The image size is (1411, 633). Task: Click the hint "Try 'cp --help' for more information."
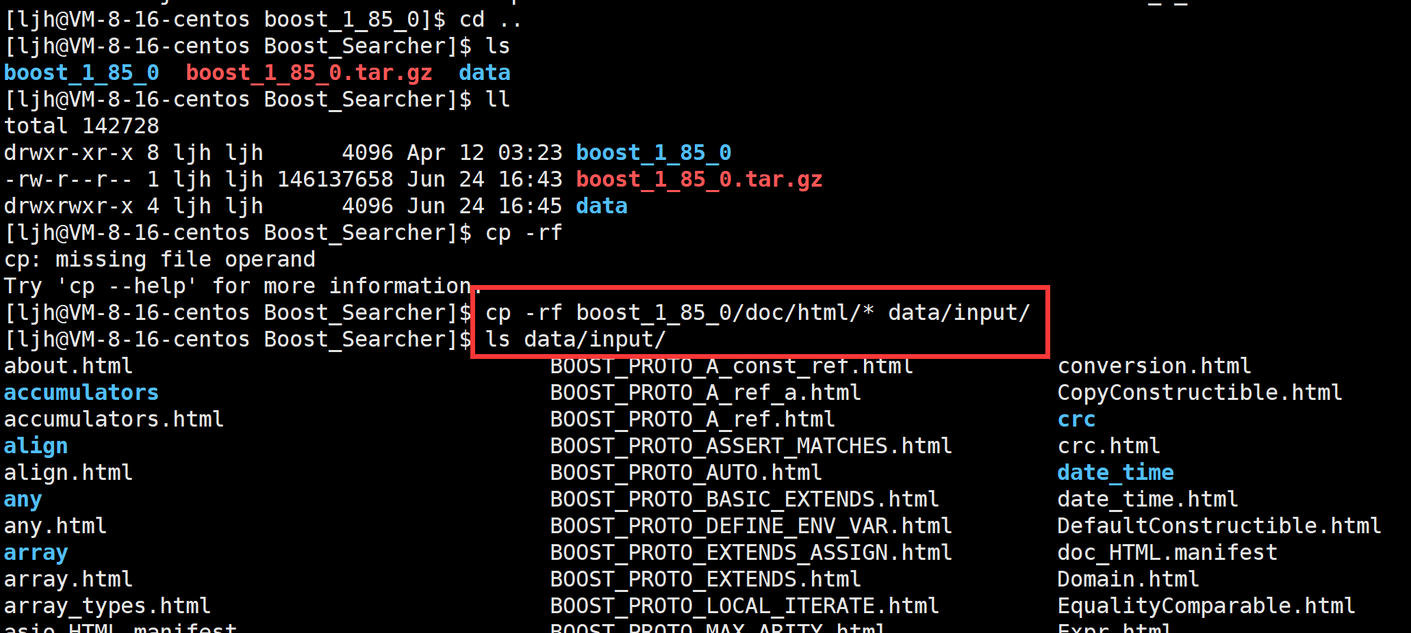pos(243,286)
